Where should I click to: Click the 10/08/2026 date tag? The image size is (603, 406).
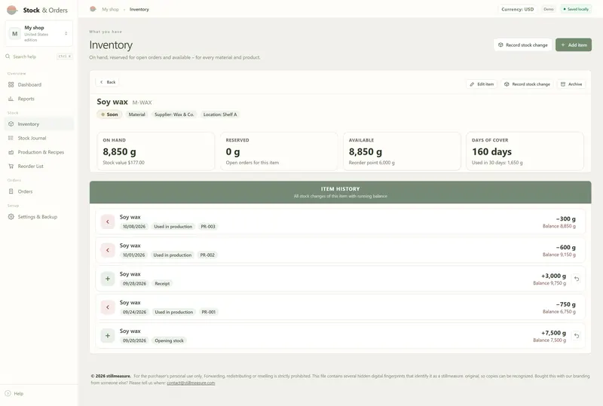(x=134, y=227)
